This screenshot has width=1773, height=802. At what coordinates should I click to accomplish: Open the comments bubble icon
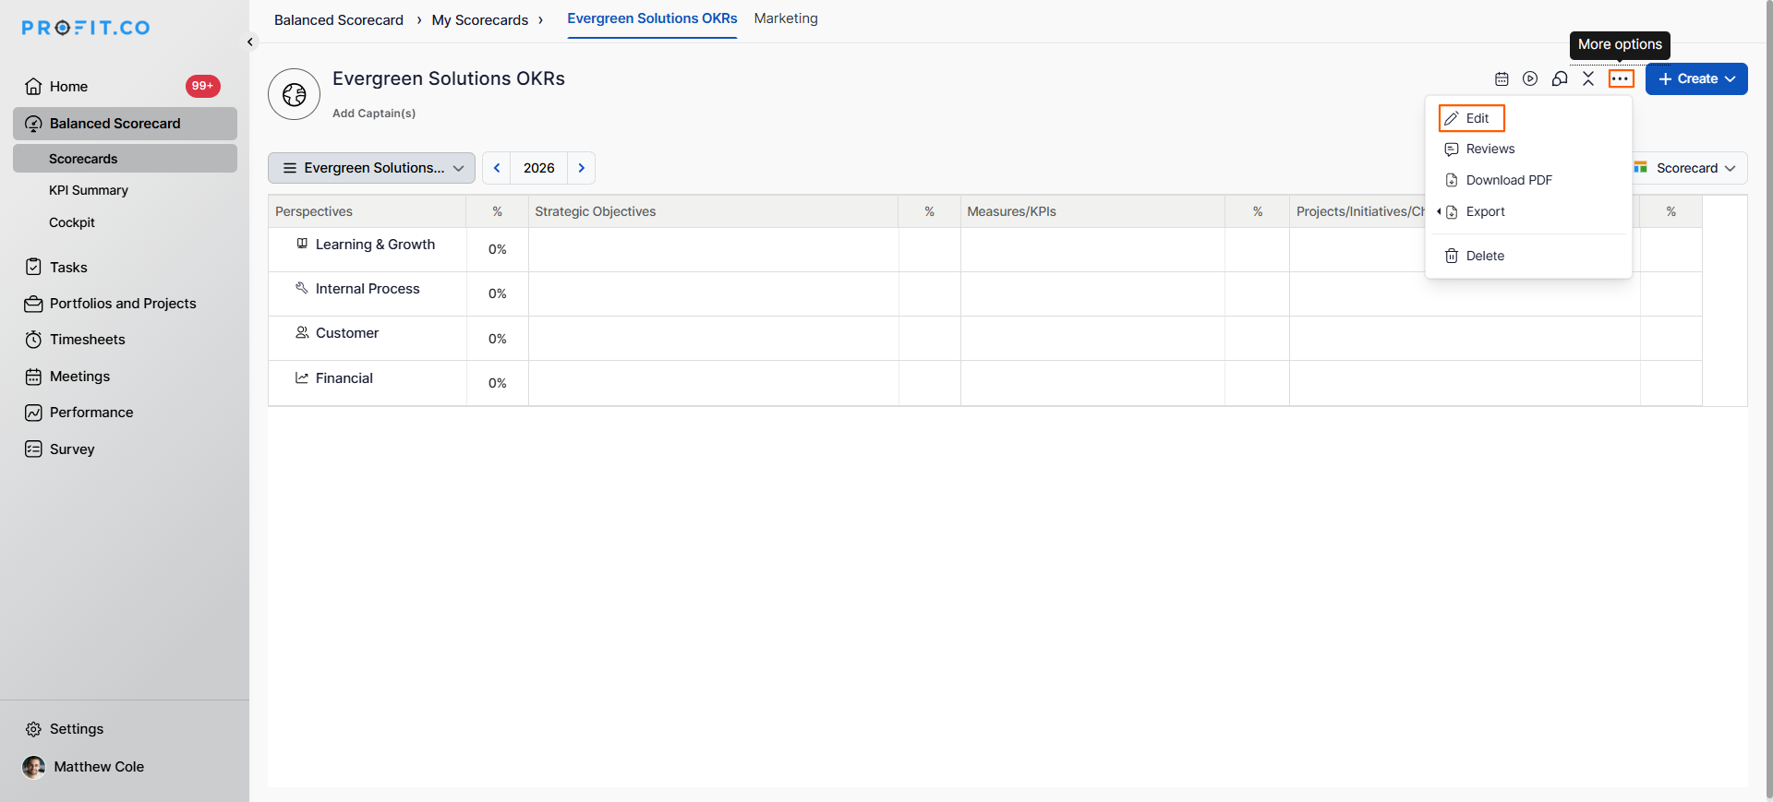(x=1560, y=79)
